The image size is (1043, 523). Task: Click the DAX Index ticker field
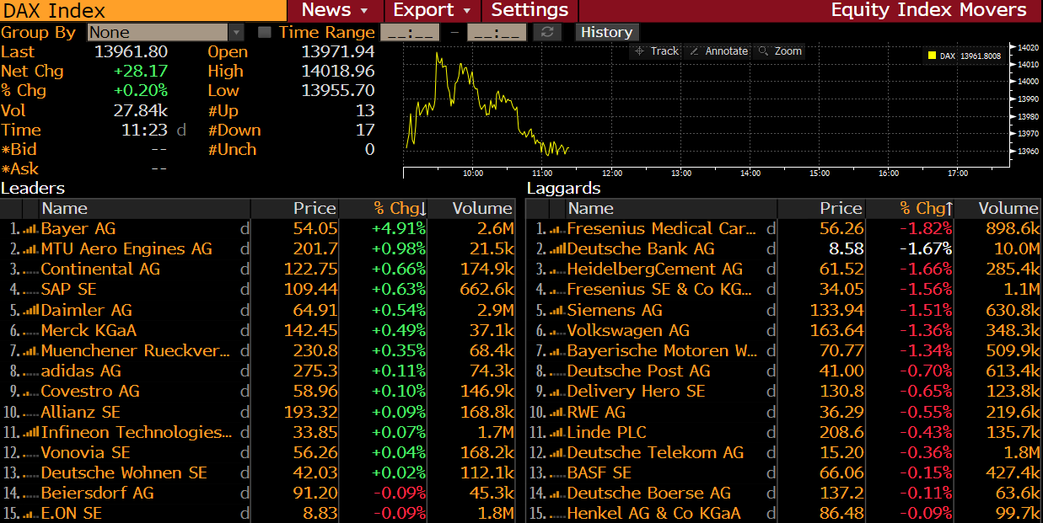142,11
